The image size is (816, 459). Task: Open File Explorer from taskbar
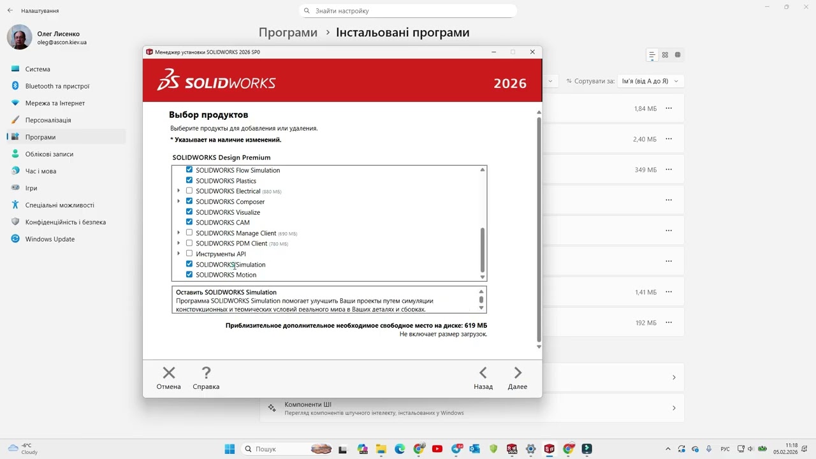point(381,449)
